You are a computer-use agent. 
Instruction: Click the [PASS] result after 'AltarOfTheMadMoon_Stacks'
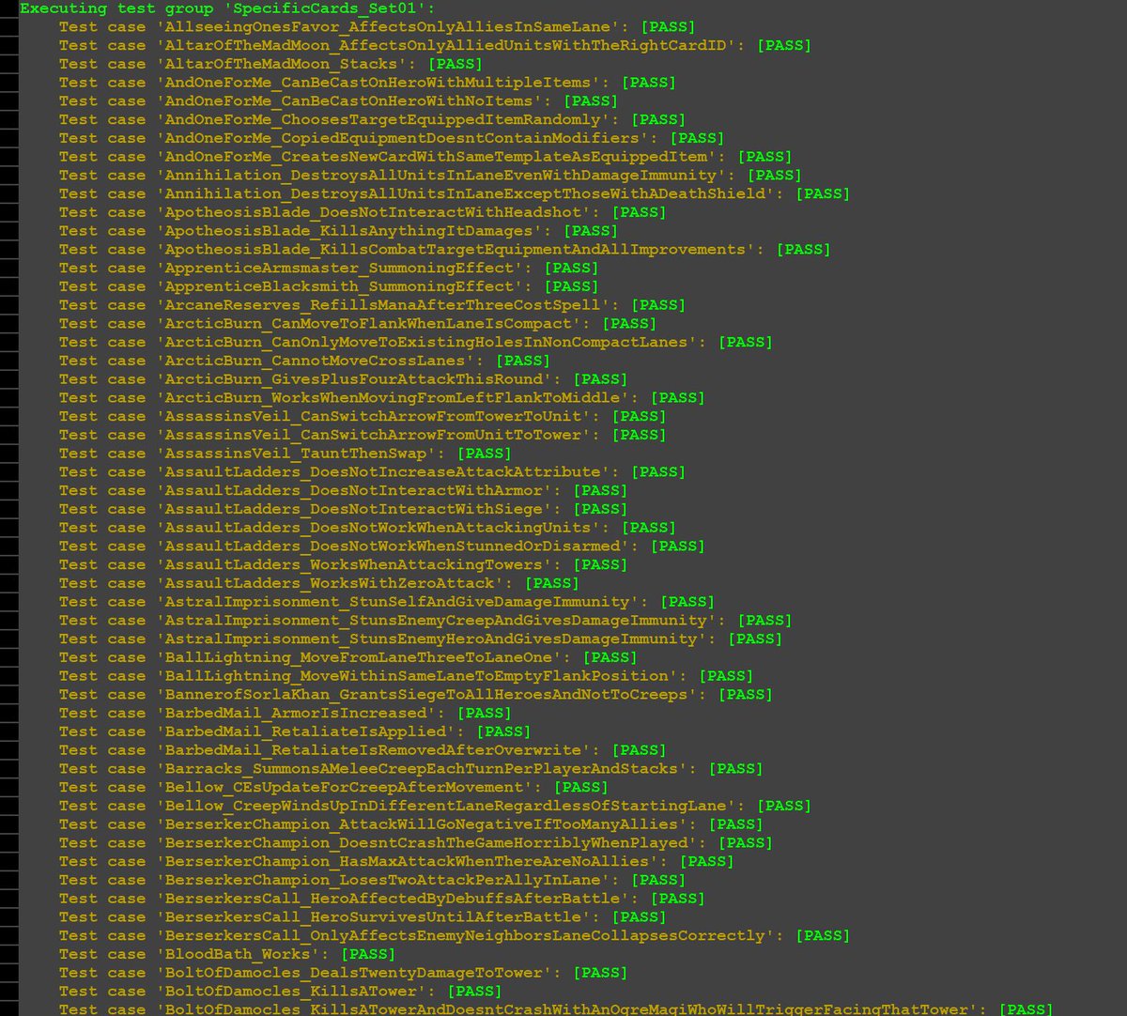[x=455, y=64]
